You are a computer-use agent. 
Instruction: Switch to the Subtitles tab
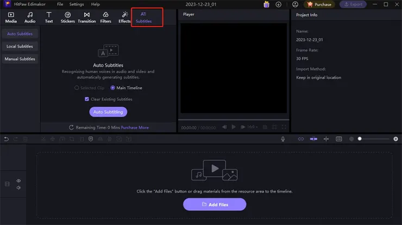[x=143, y=17]
